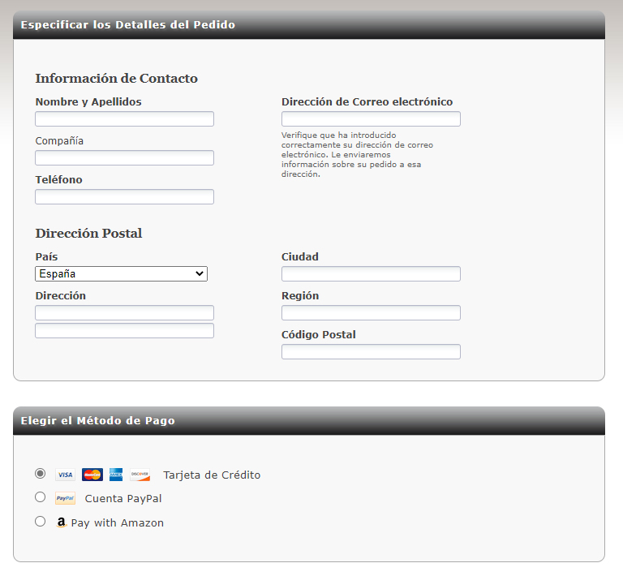Click into the Teléfono text box

click(124, 197)
